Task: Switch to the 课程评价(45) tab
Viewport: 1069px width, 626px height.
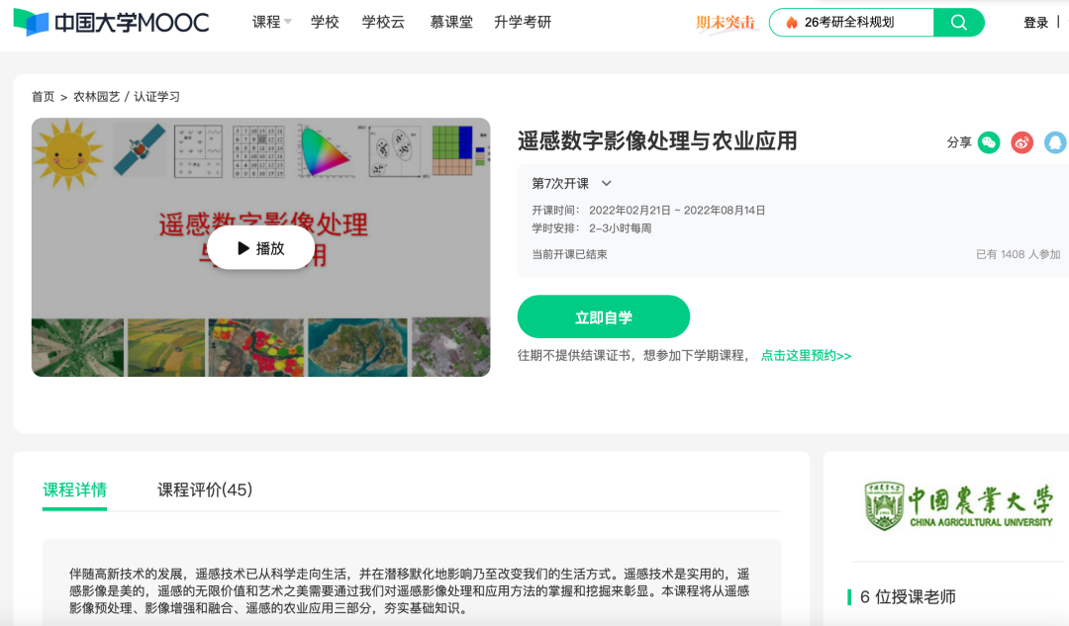Action: pyautogui.click(x=205, y=490)
